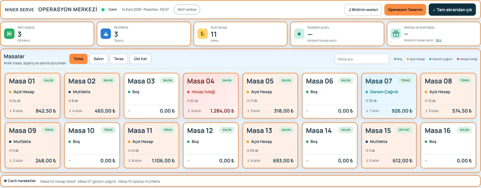Open the Masa 01 table card
This screenshot has height=188, width=481.
click(33, 96)
